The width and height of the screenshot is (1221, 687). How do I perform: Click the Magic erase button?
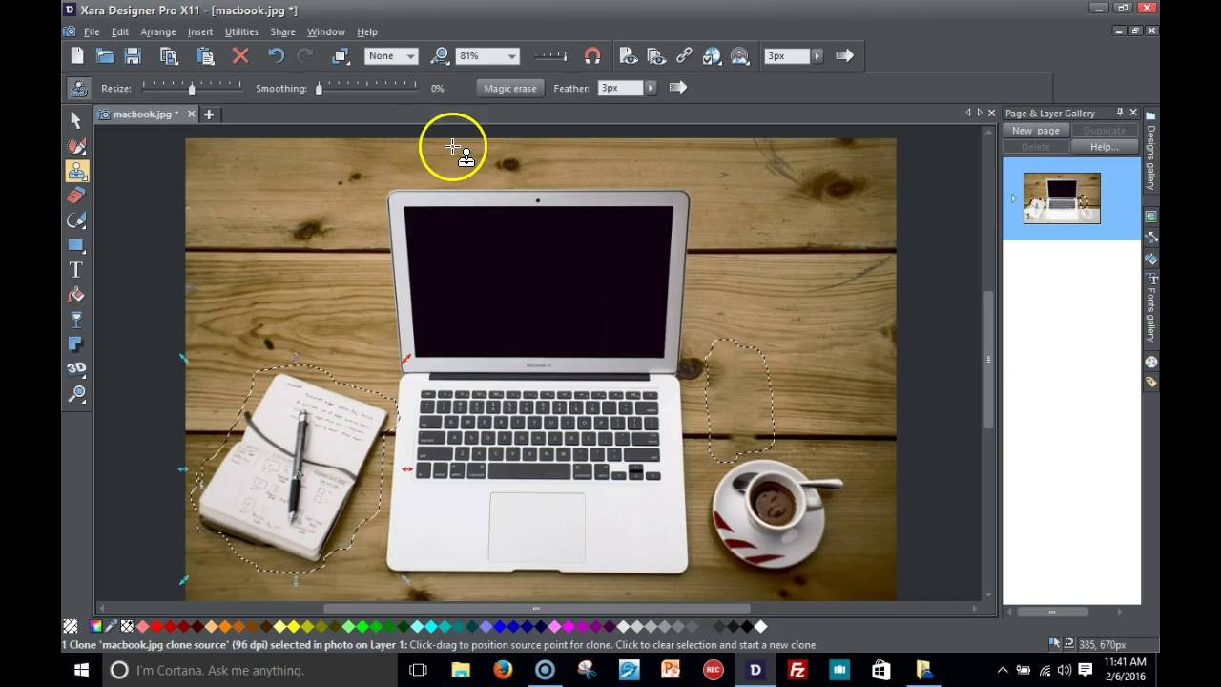coord(510,88)
